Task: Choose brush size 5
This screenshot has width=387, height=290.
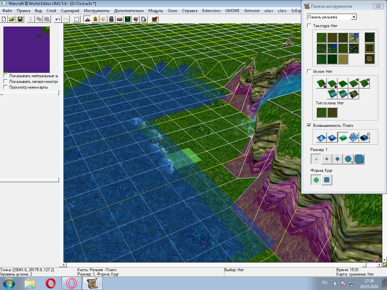Action: pos(348,159)
